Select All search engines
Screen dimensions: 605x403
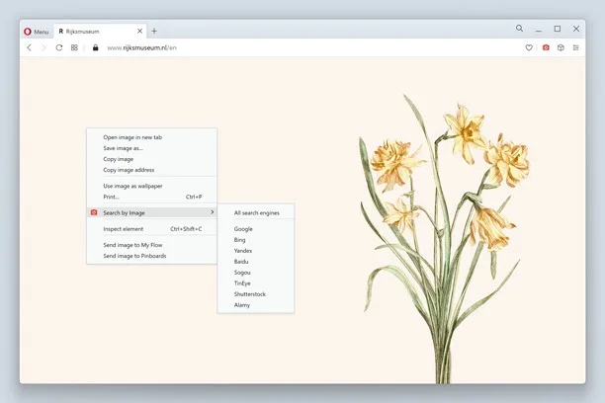click(256, 213)
